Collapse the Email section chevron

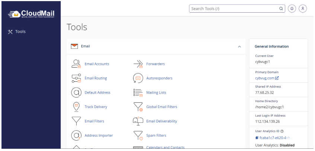239,47
